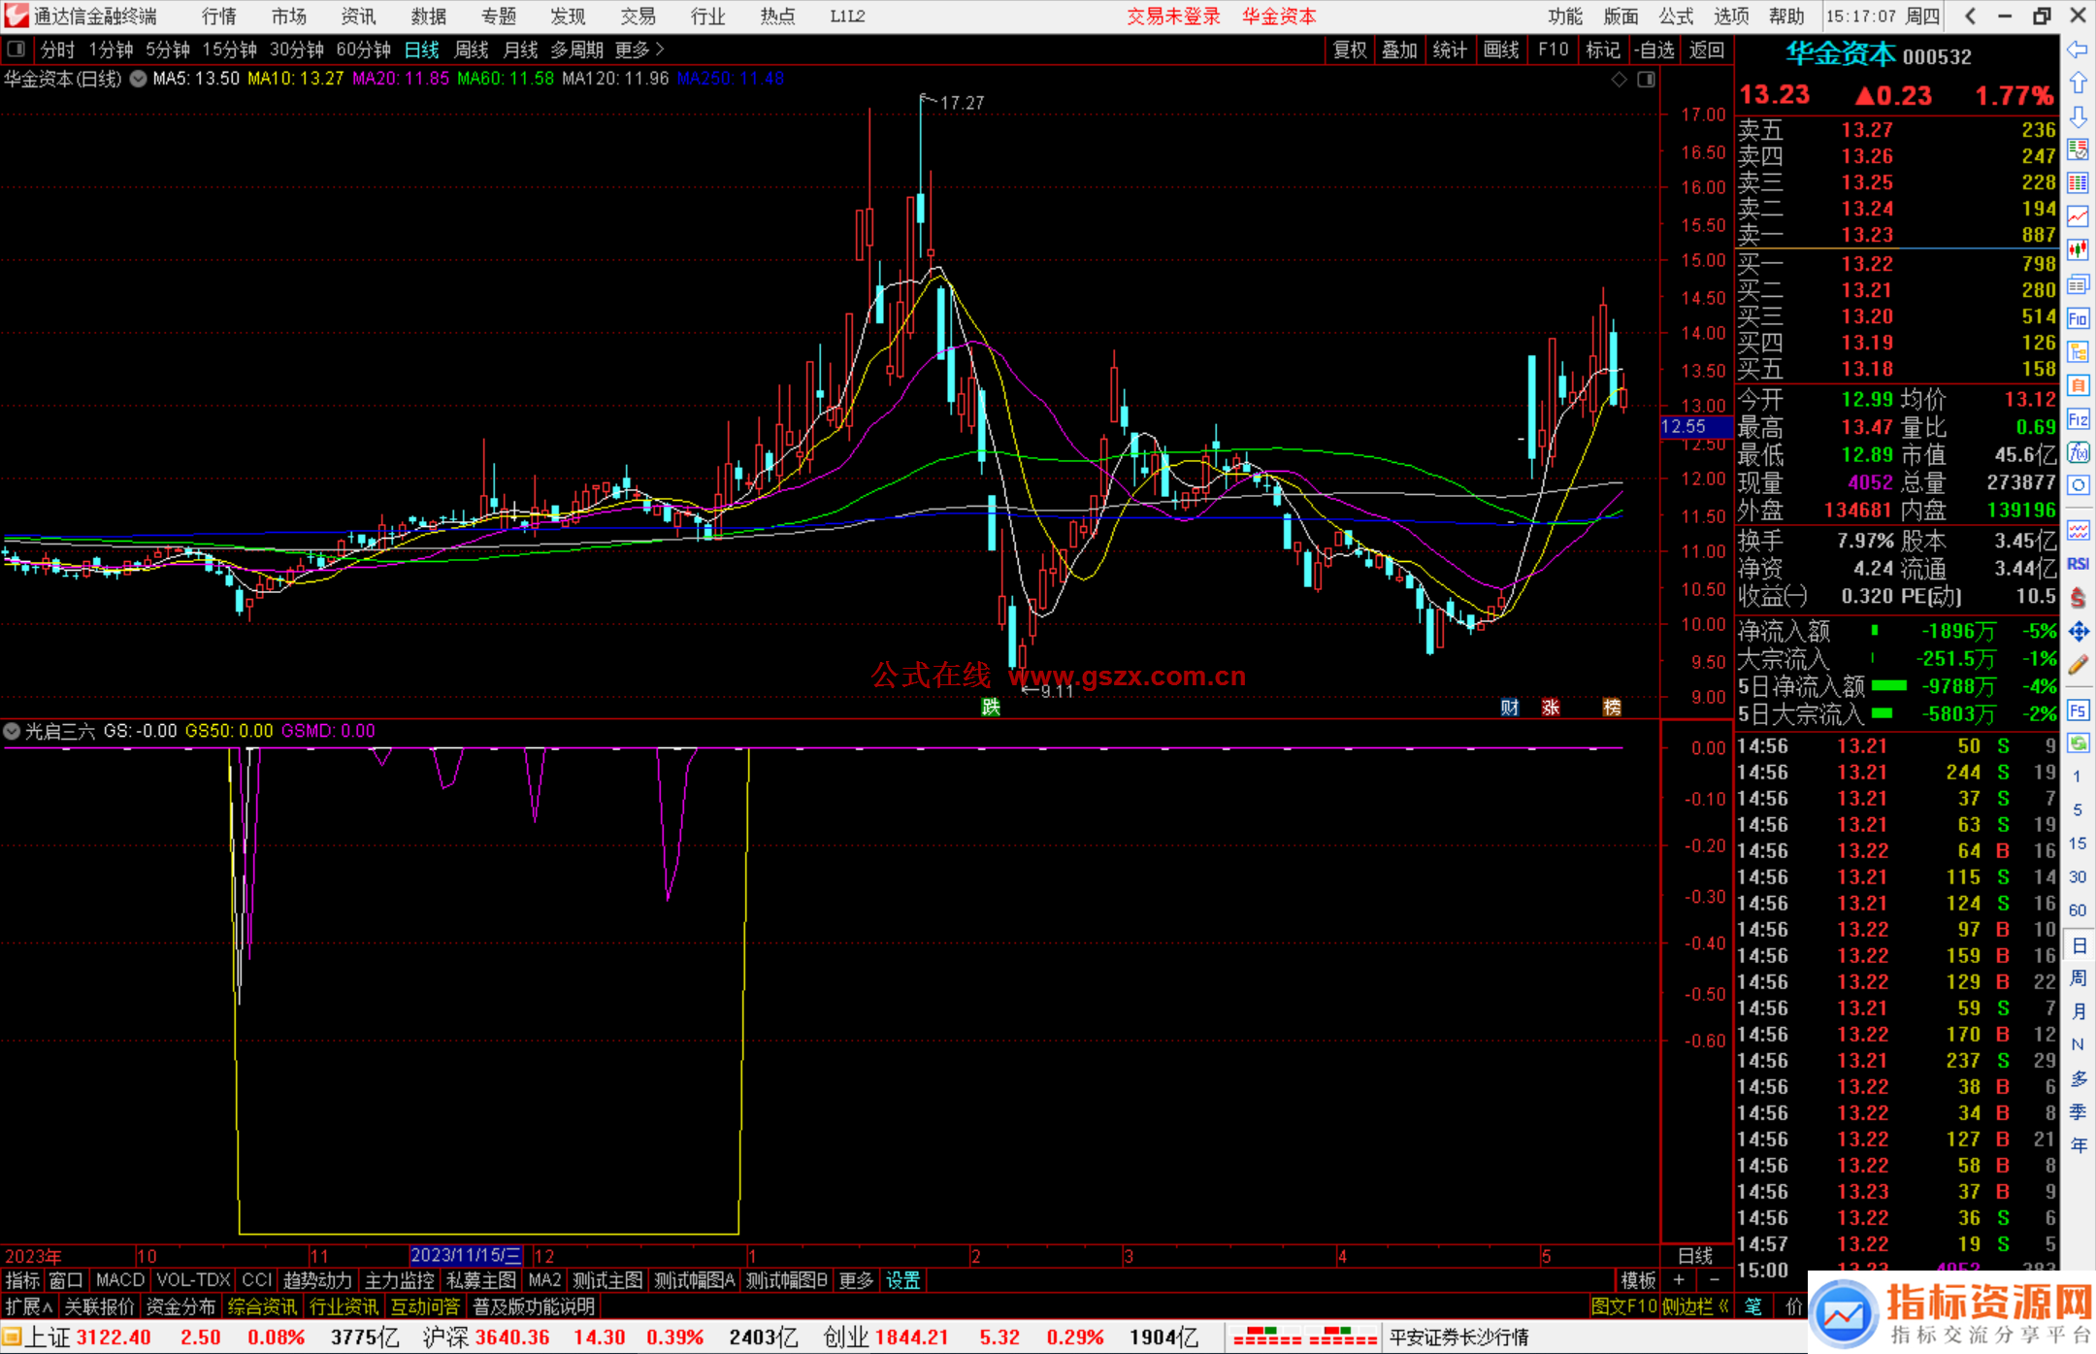
Task: Switch to 15-minute period in right sidebar
Action: click(2078, 843)
